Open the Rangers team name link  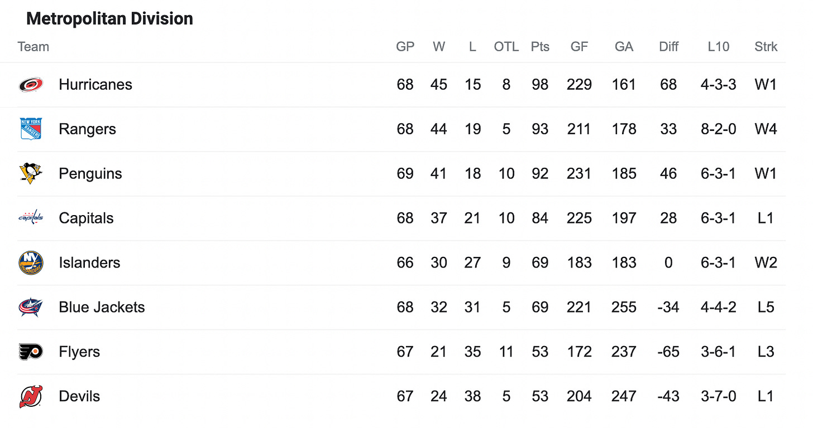(x=87, y=129)
